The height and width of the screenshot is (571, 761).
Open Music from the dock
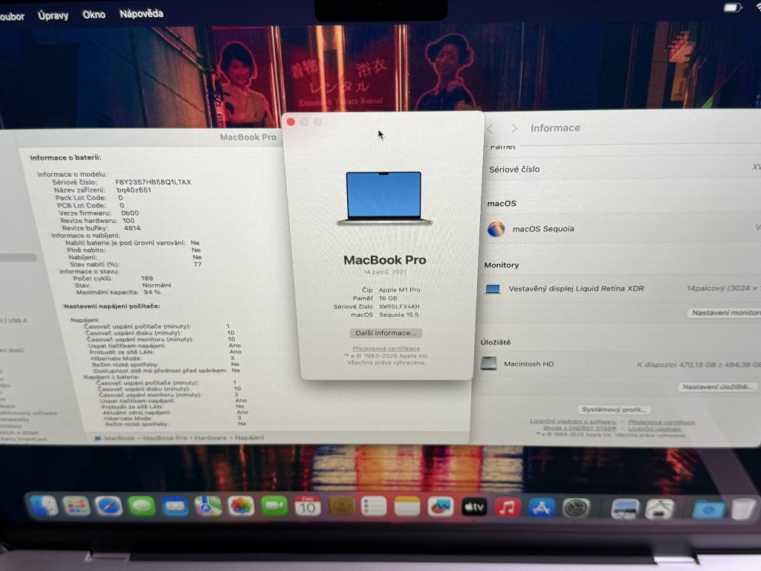[508, 507]
